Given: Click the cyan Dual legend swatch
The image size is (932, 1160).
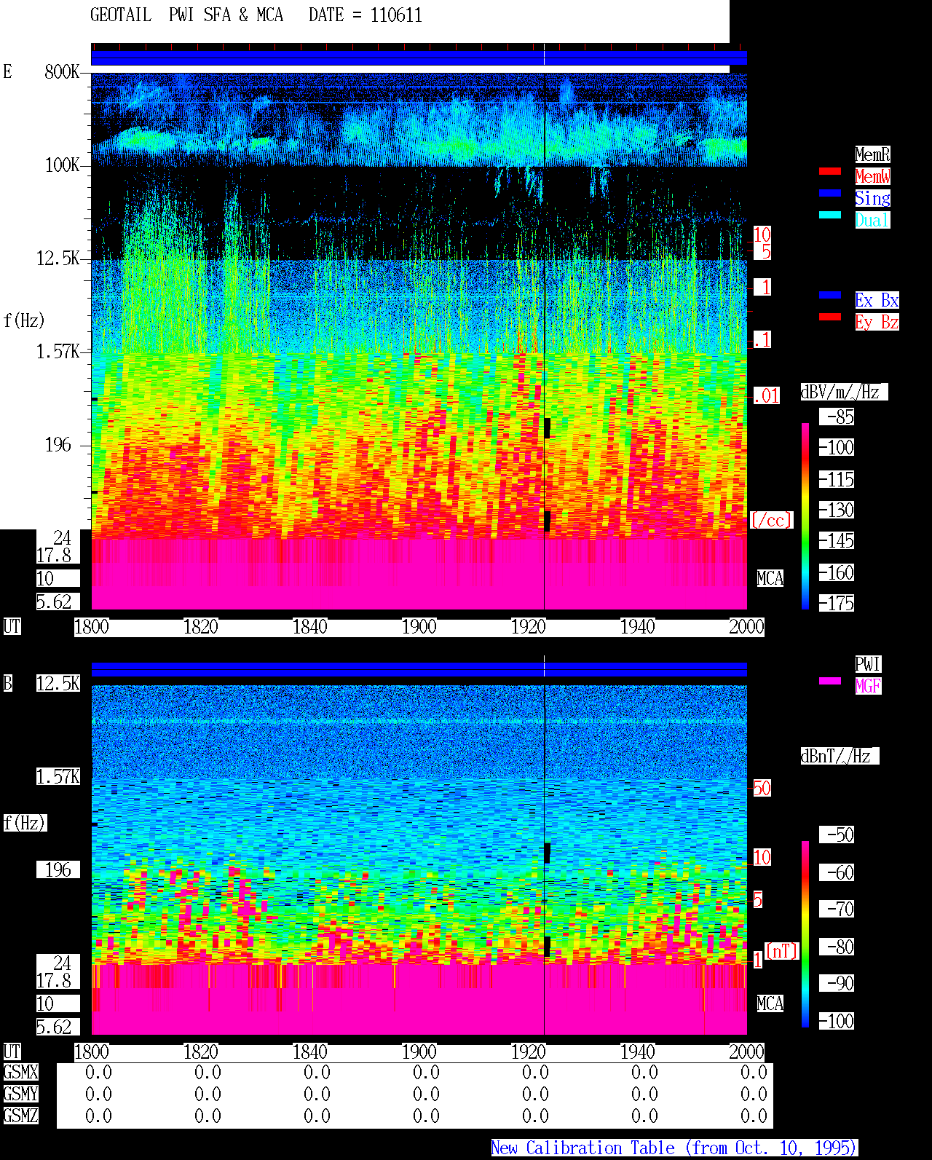Looking at the screenshot, I should coord(830,215).
